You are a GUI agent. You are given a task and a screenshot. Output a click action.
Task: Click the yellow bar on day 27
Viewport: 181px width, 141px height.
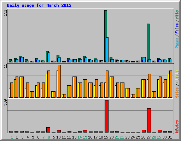[147, 88]
